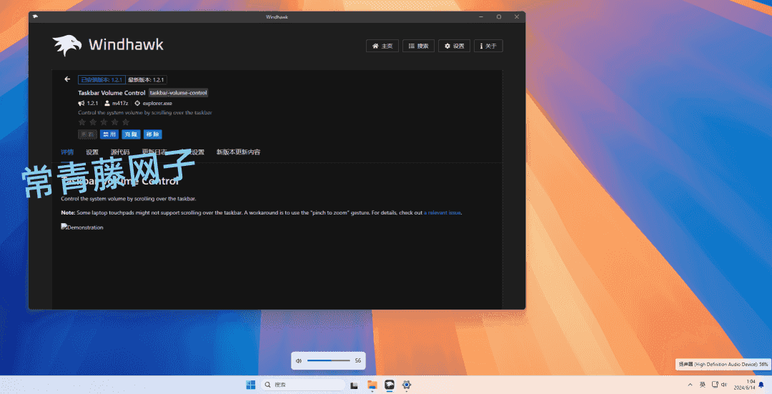Image resolution: width=772 pixels, height=394 pixels.
Task: Click the network tray icon
Action: pyautogui.click(x=715, y=385)
